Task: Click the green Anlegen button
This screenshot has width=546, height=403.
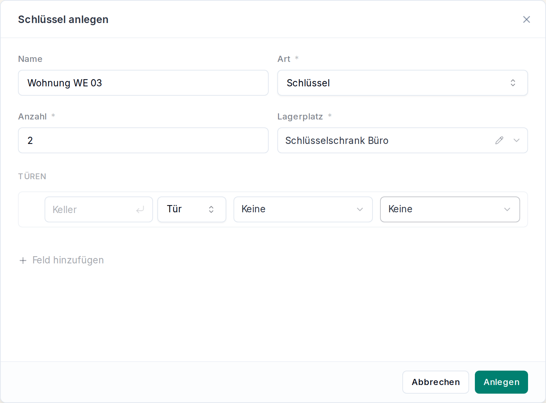Action: click(501, 382)
